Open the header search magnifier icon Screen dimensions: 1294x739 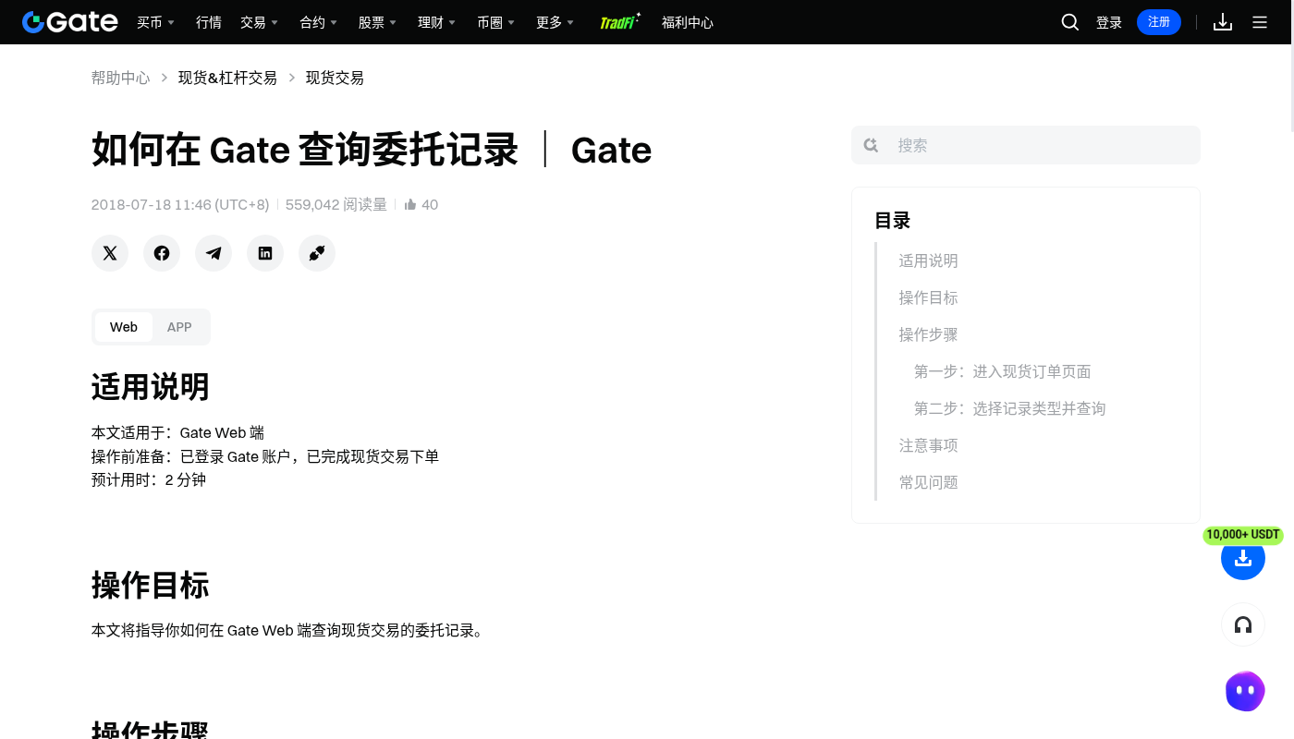pyautogui.click(x=1070, y=22)
